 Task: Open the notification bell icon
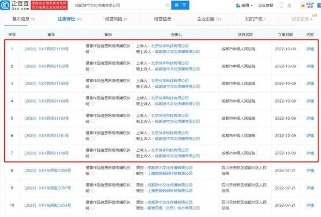coord(289,5)
